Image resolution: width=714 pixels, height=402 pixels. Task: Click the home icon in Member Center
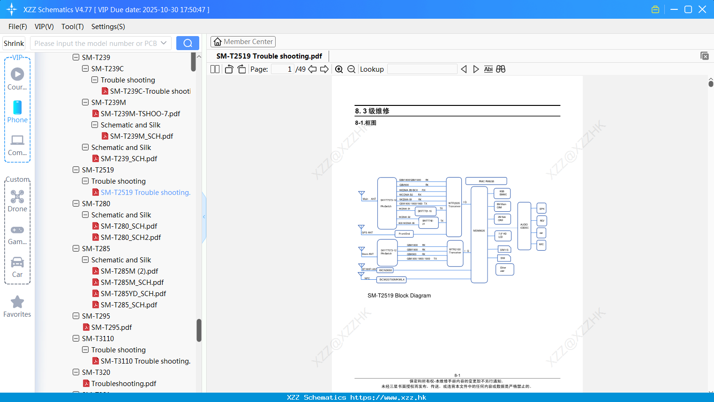point(218,42)
